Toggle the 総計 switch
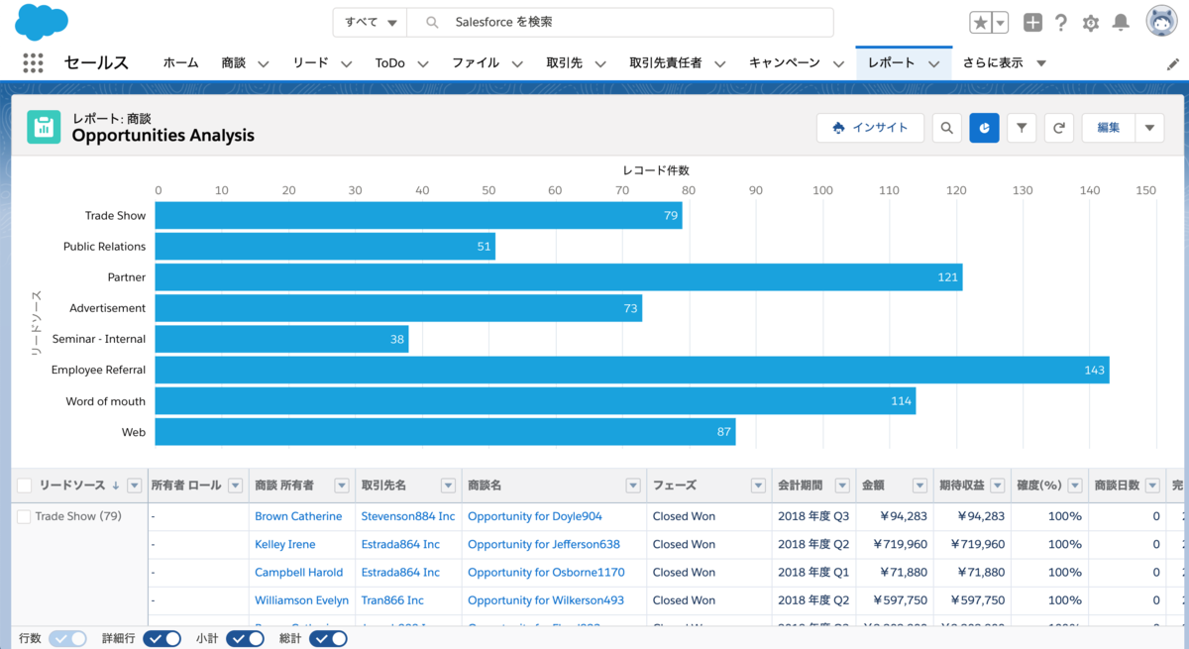 [328, 638]
